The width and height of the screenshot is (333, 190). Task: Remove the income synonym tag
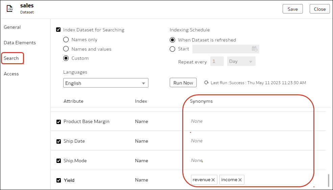[x=240, y=180]
